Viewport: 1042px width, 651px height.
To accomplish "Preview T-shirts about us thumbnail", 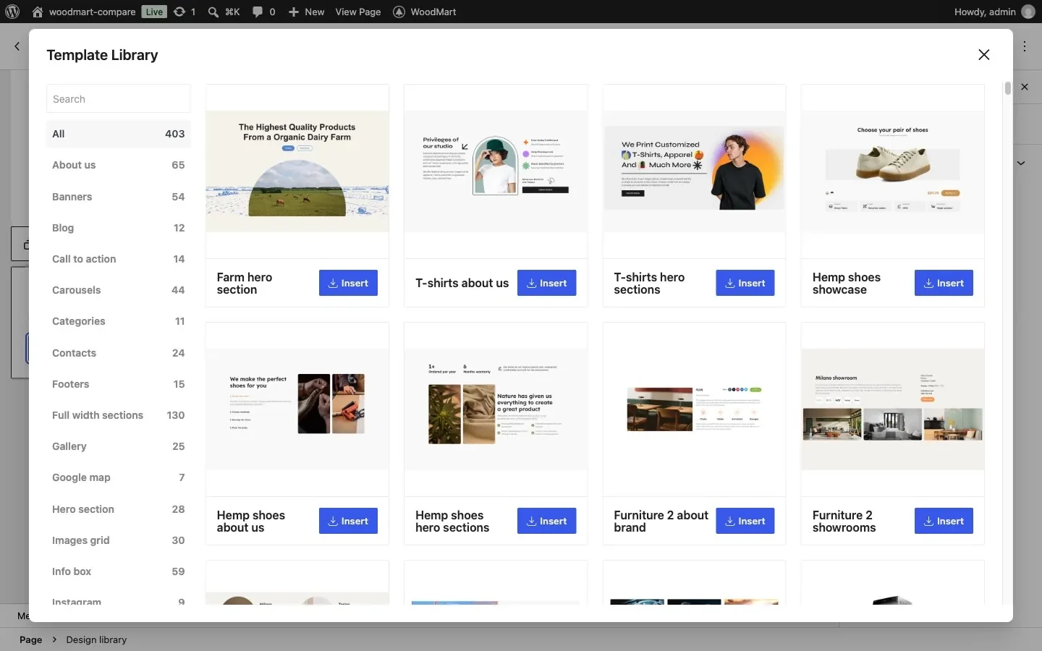I will (x=496, y=171).
